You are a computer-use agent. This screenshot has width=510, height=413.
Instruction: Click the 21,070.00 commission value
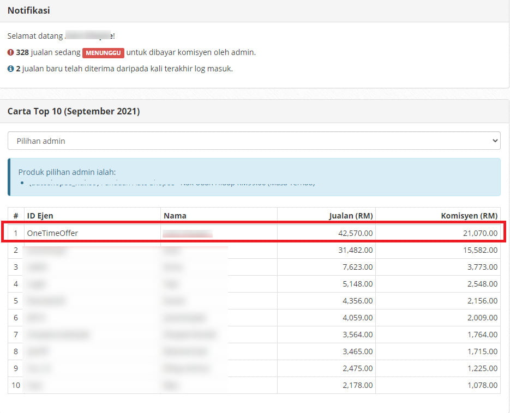(479, 233)
